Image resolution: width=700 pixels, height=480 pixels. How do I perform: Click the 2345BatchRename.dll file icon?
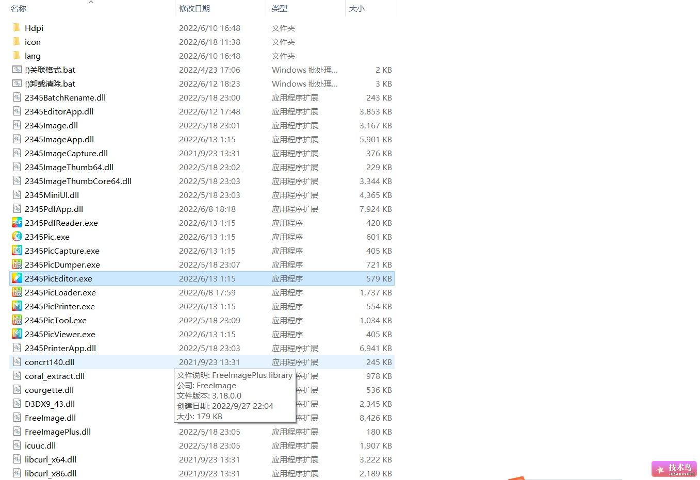coord(17,97)
